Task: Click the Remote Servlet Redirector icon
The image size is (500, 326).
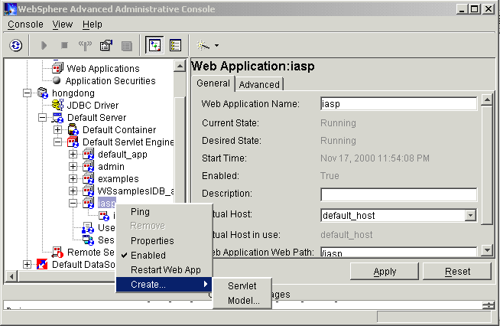Action: click(57, 252)
